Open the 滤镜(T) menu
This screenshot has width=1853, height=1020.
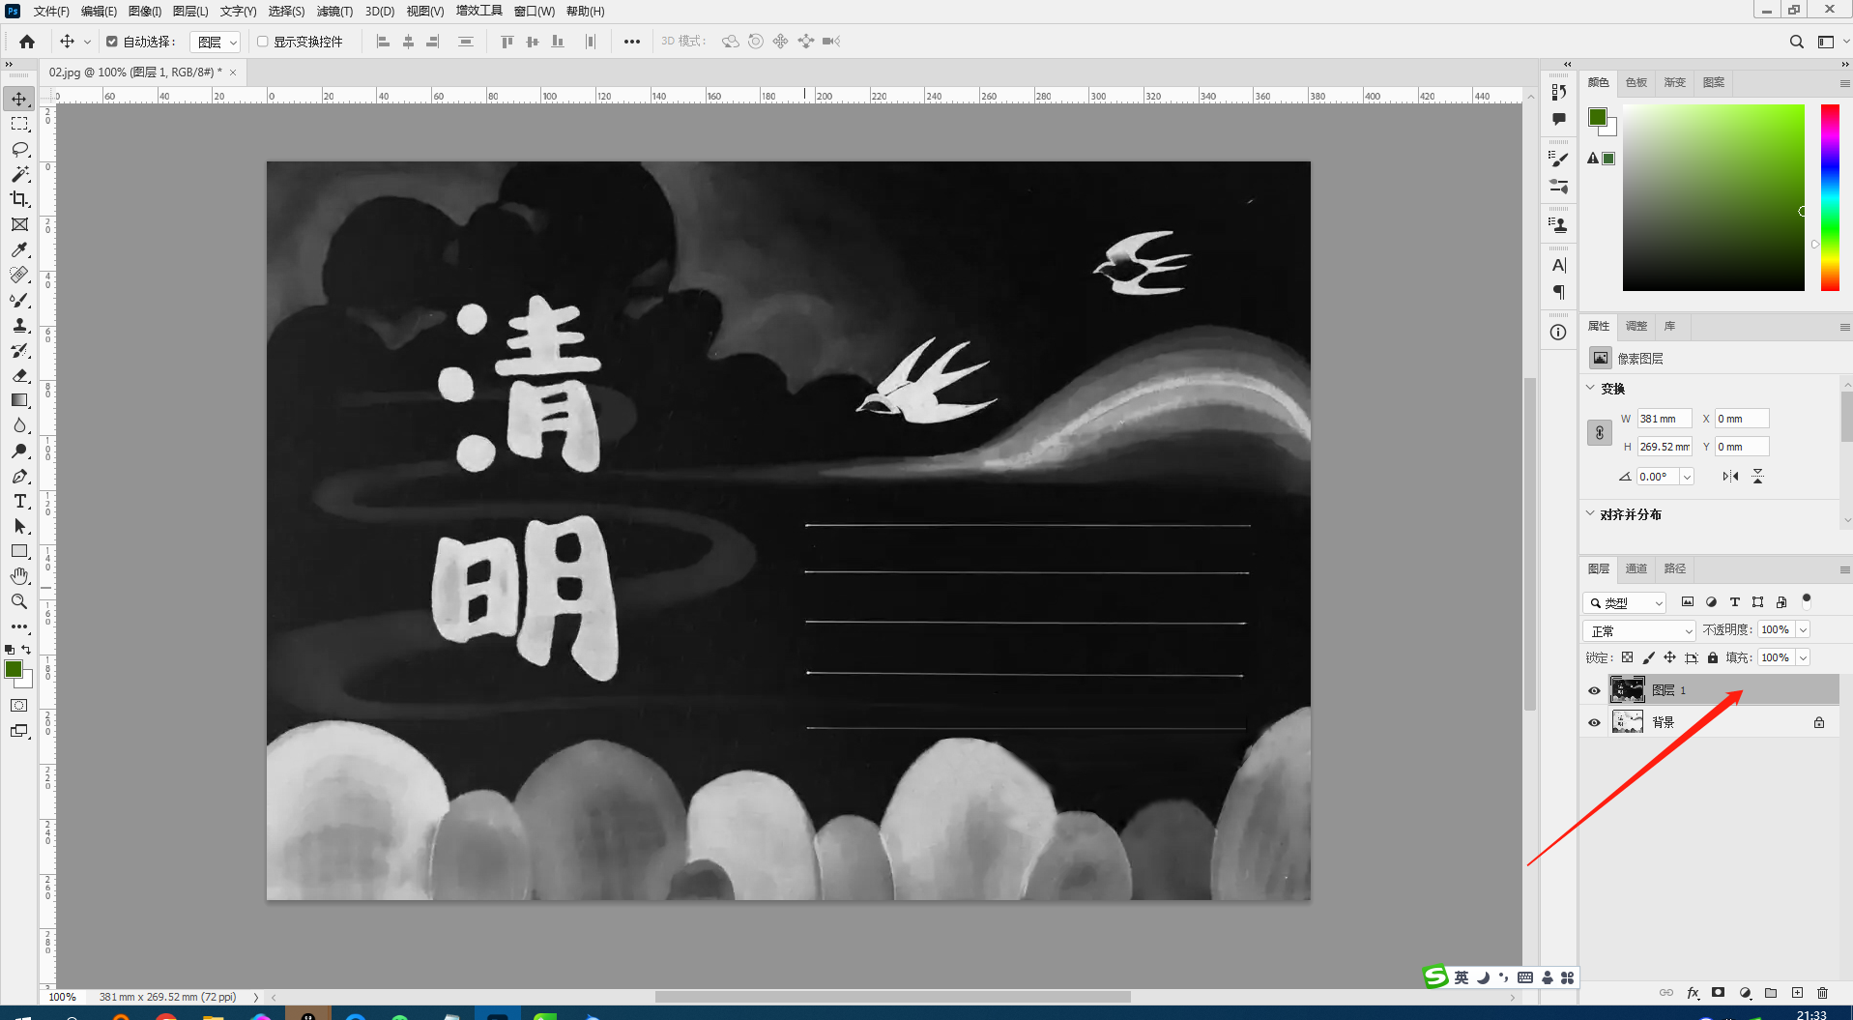pos(334,12)
